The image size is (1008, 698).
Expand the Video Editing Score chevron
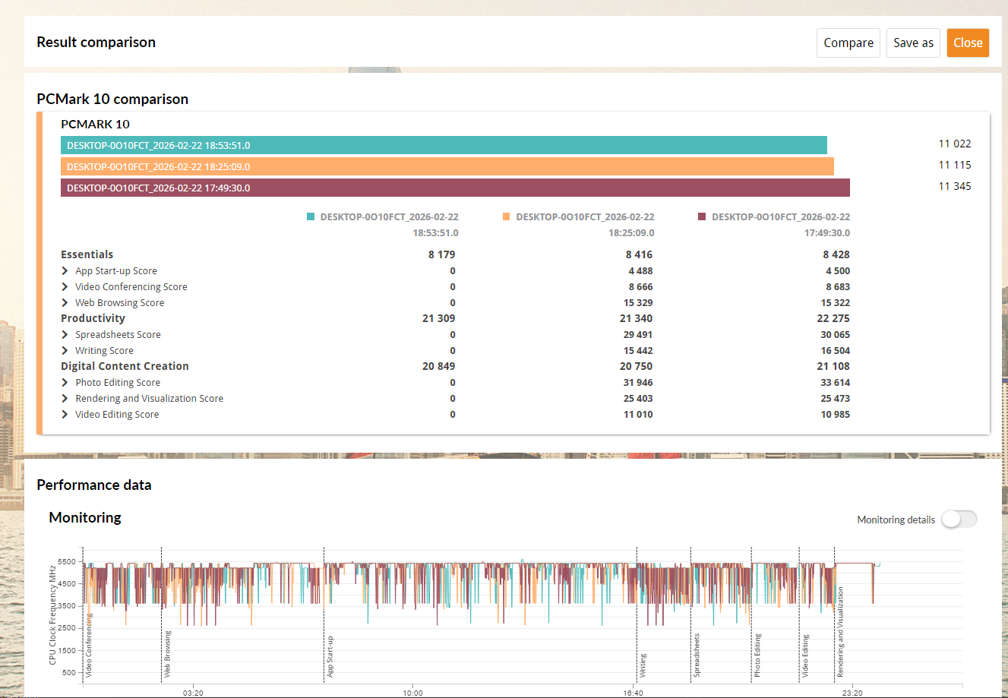coord(65,414)
